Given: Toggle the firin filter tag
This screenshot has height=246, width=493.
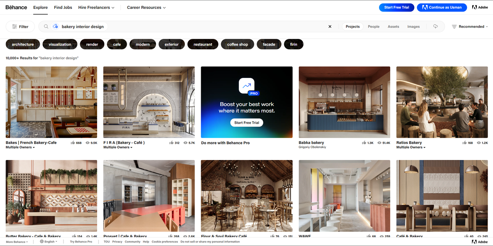Looking at the screenshot, I should 293,44.
